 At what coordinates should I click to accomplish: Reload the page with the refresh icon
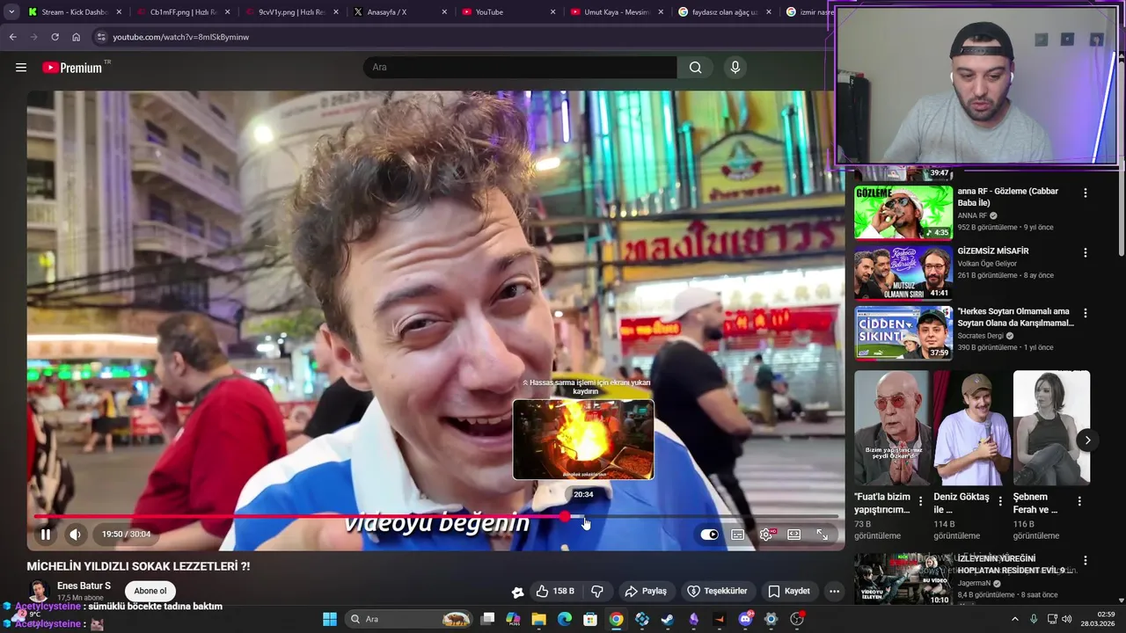[x=55, y=37]
